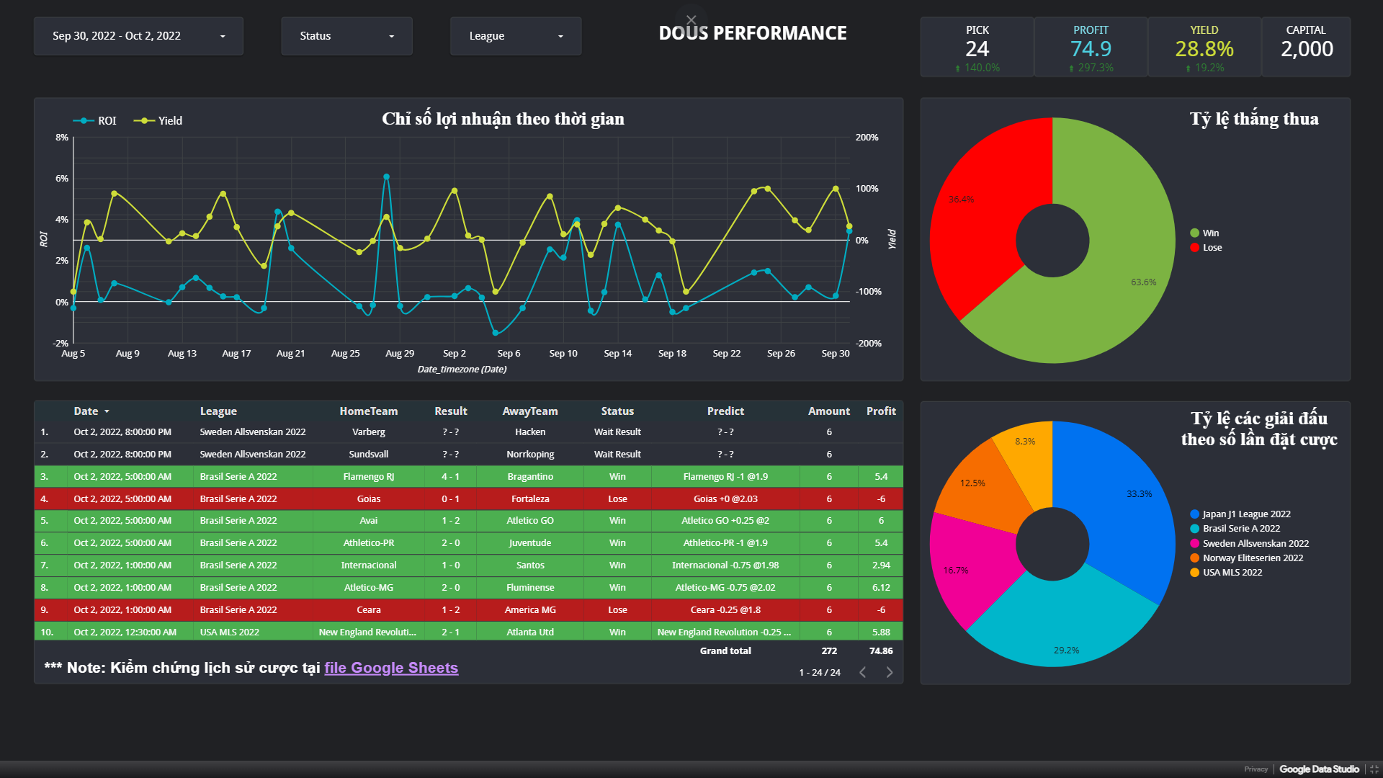Click the Yield legend marker in line chart
The width and height of the screenshot is (1383, 778).
tap(144, 121)
